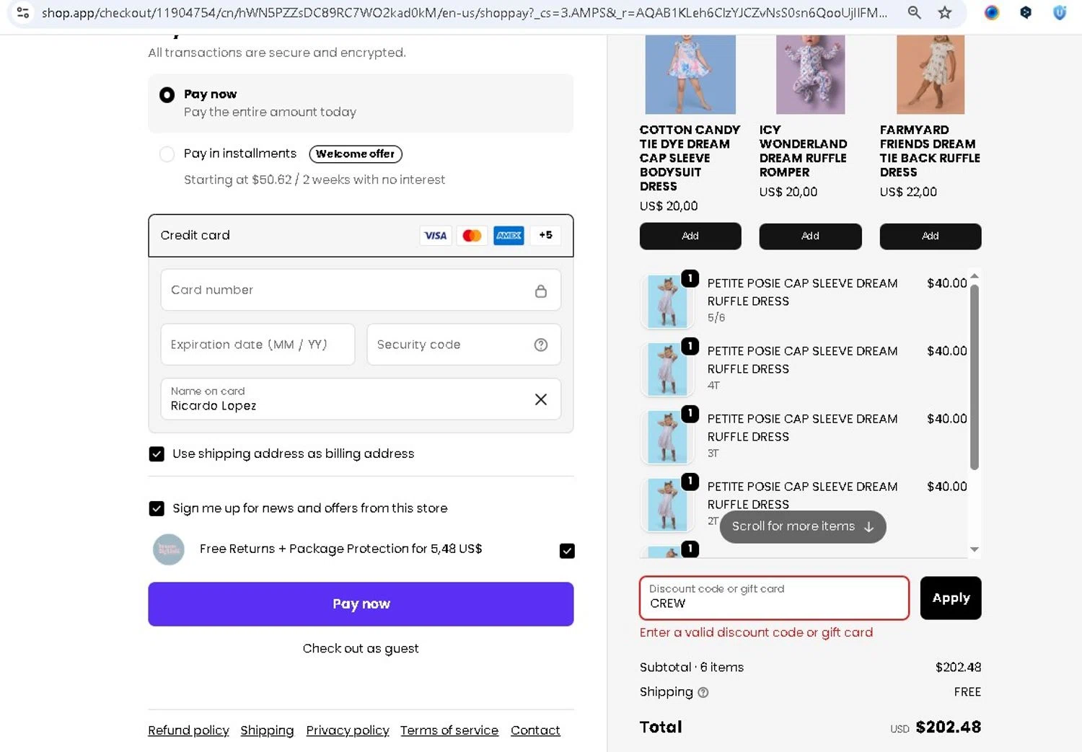Add Icy Wonderland Dream Ruffle Romper

pyautogui.click(x=810, y=236)
